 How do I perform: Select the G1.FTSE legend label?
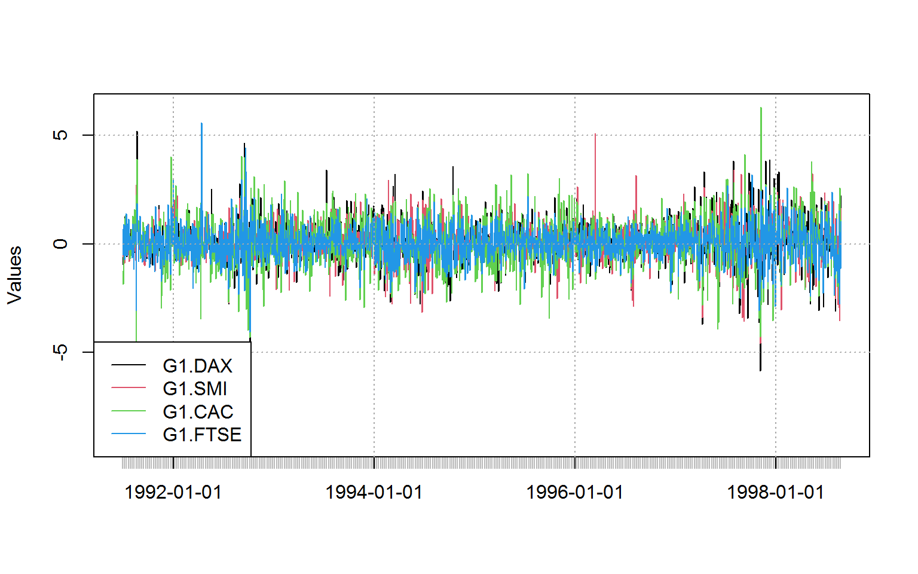click(202, 435)
